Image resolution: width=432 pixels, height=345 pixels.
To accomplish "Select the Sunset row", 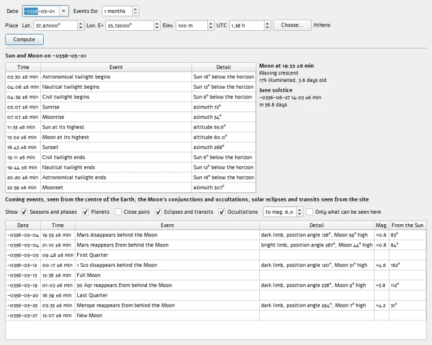I will (131, 147).
